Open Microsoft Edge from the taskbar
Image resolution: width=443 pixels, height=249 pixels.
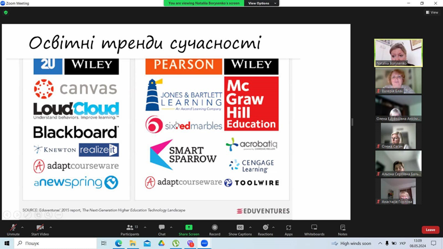pos(118,243)
